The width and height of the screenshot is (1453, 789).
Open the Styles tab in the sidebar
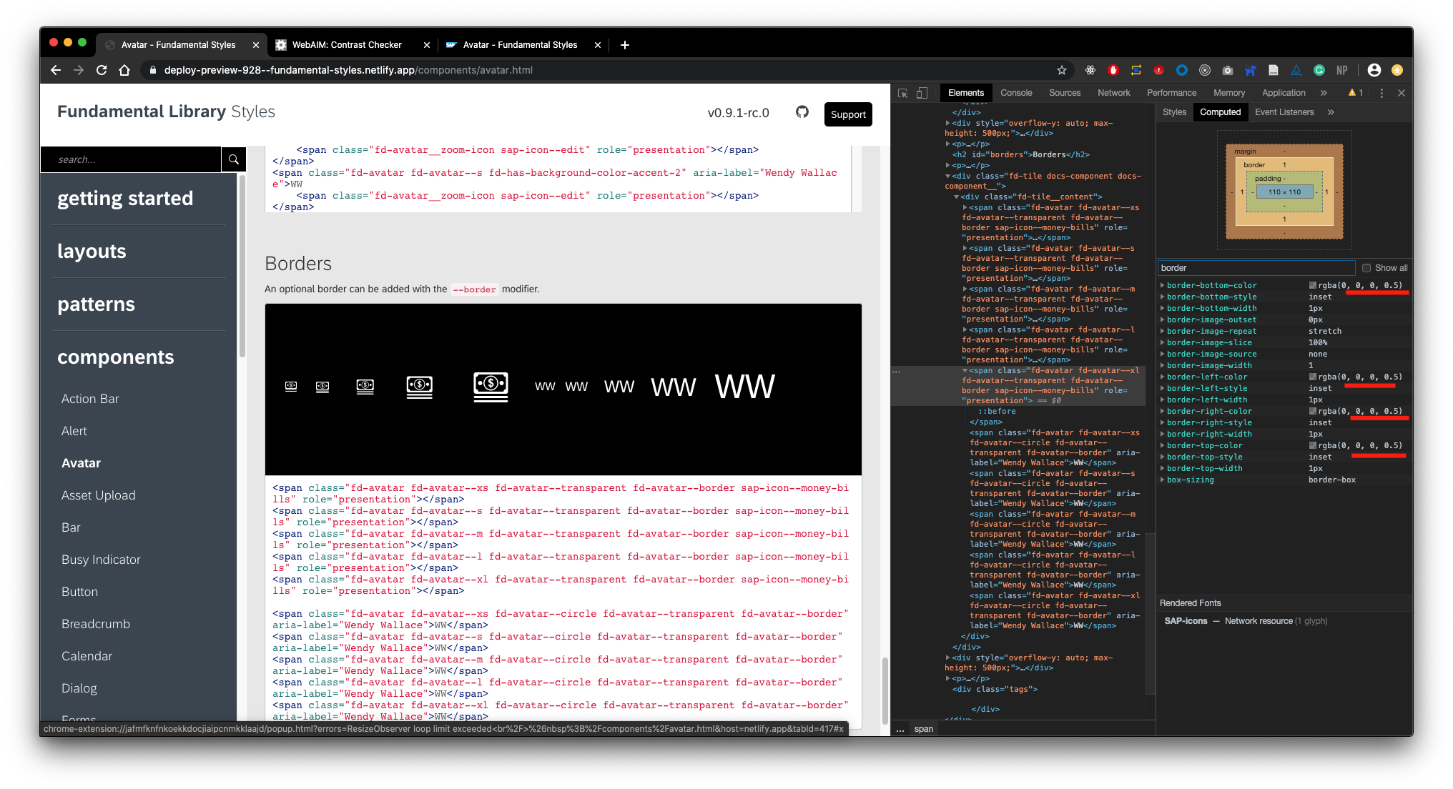coord(1174,112)
